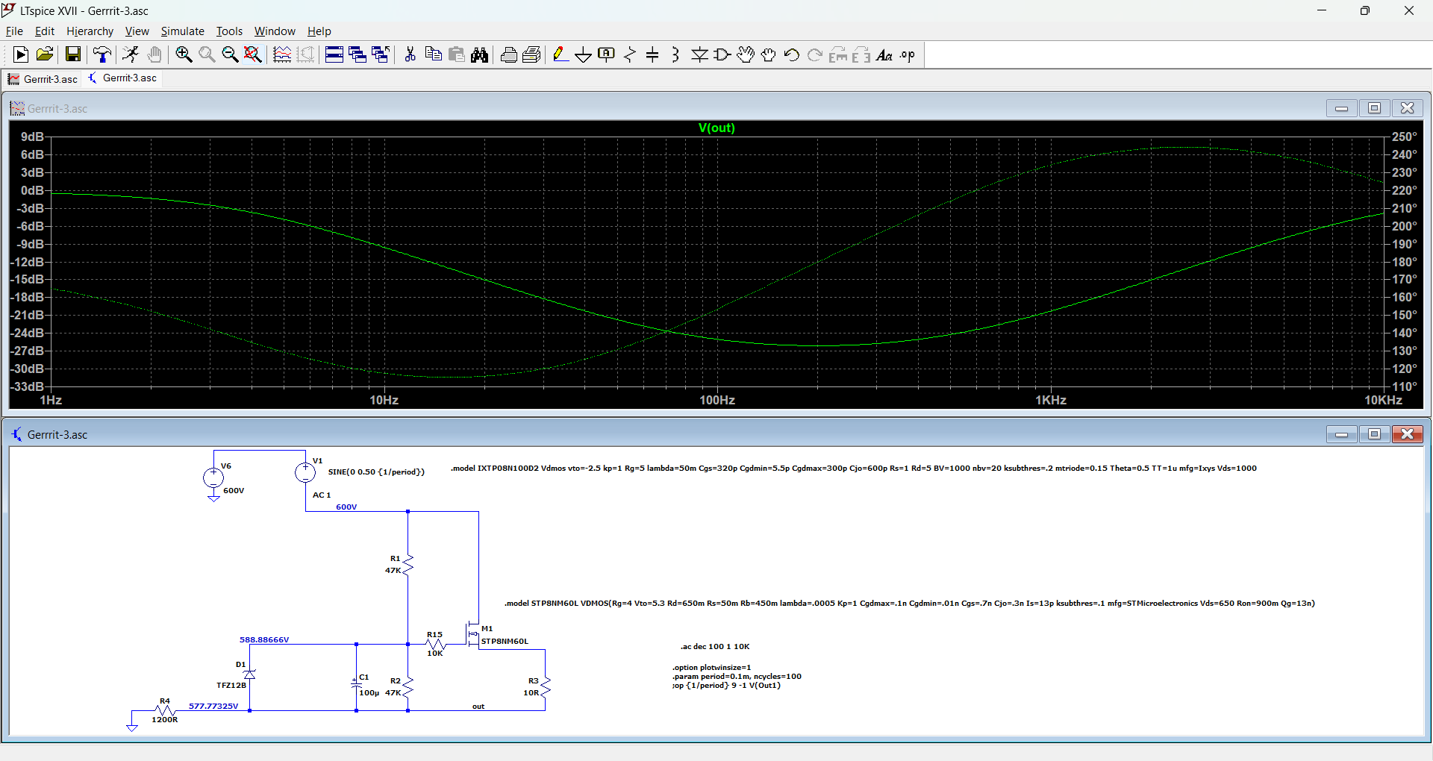This screenshot has width=1433, height=761.
Task: Place a Ground symbol
Action: (x=584, y=54)
